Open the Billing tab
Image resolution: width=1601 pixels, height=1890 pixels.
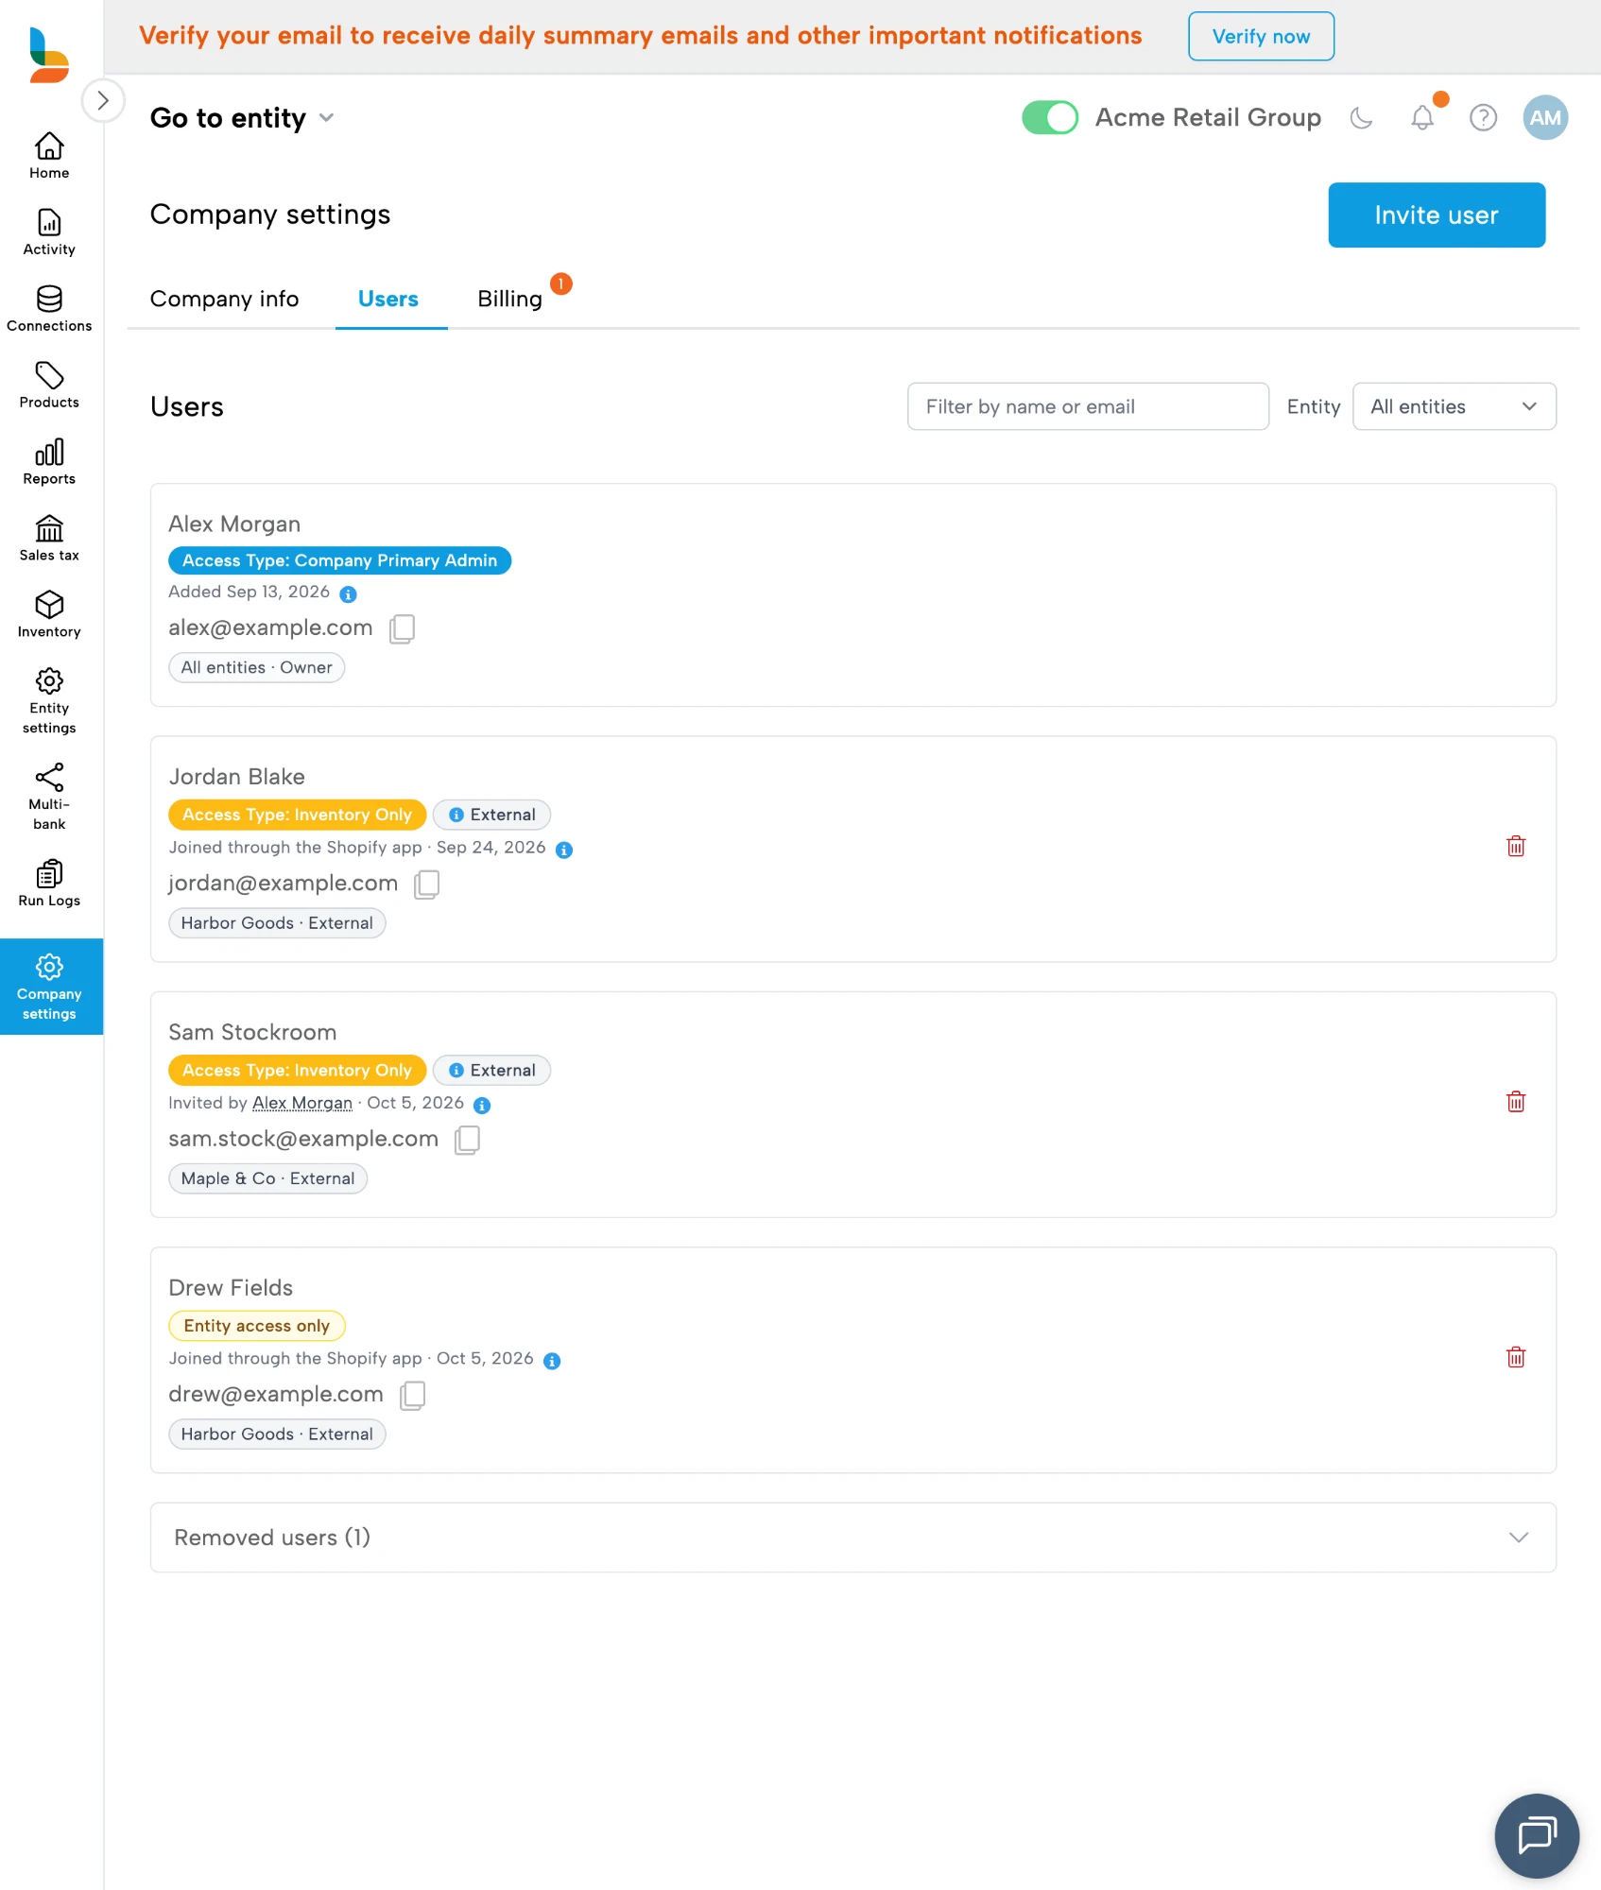509,299
